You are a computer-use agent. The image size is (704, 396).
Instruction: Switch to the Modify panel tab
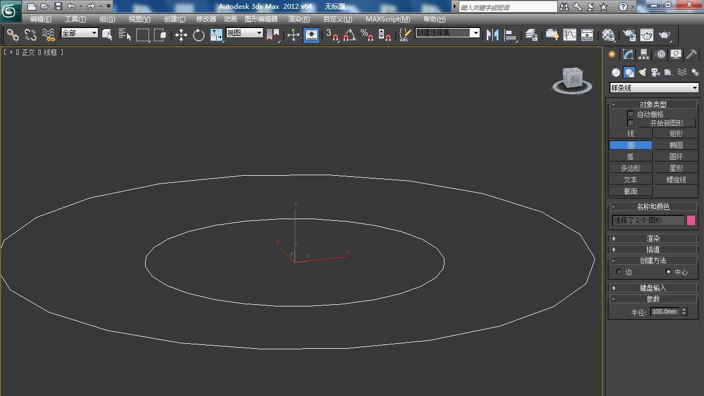[x=628, y=54]
